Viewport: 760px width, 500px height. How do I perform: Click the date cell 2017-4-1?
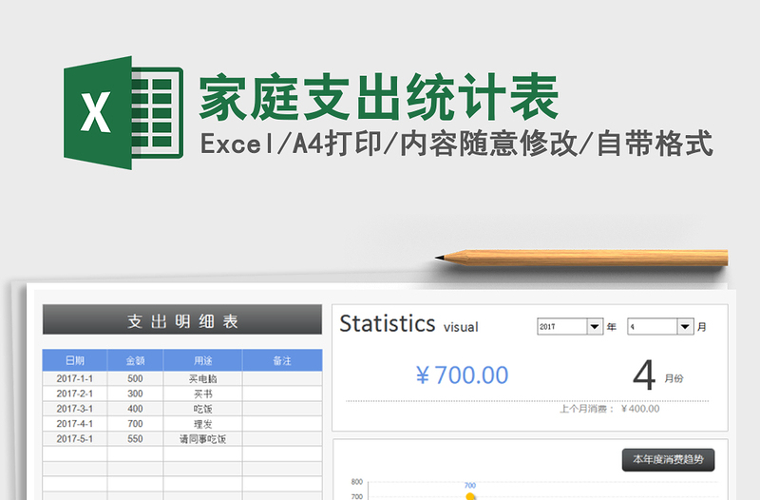(75, 424)
